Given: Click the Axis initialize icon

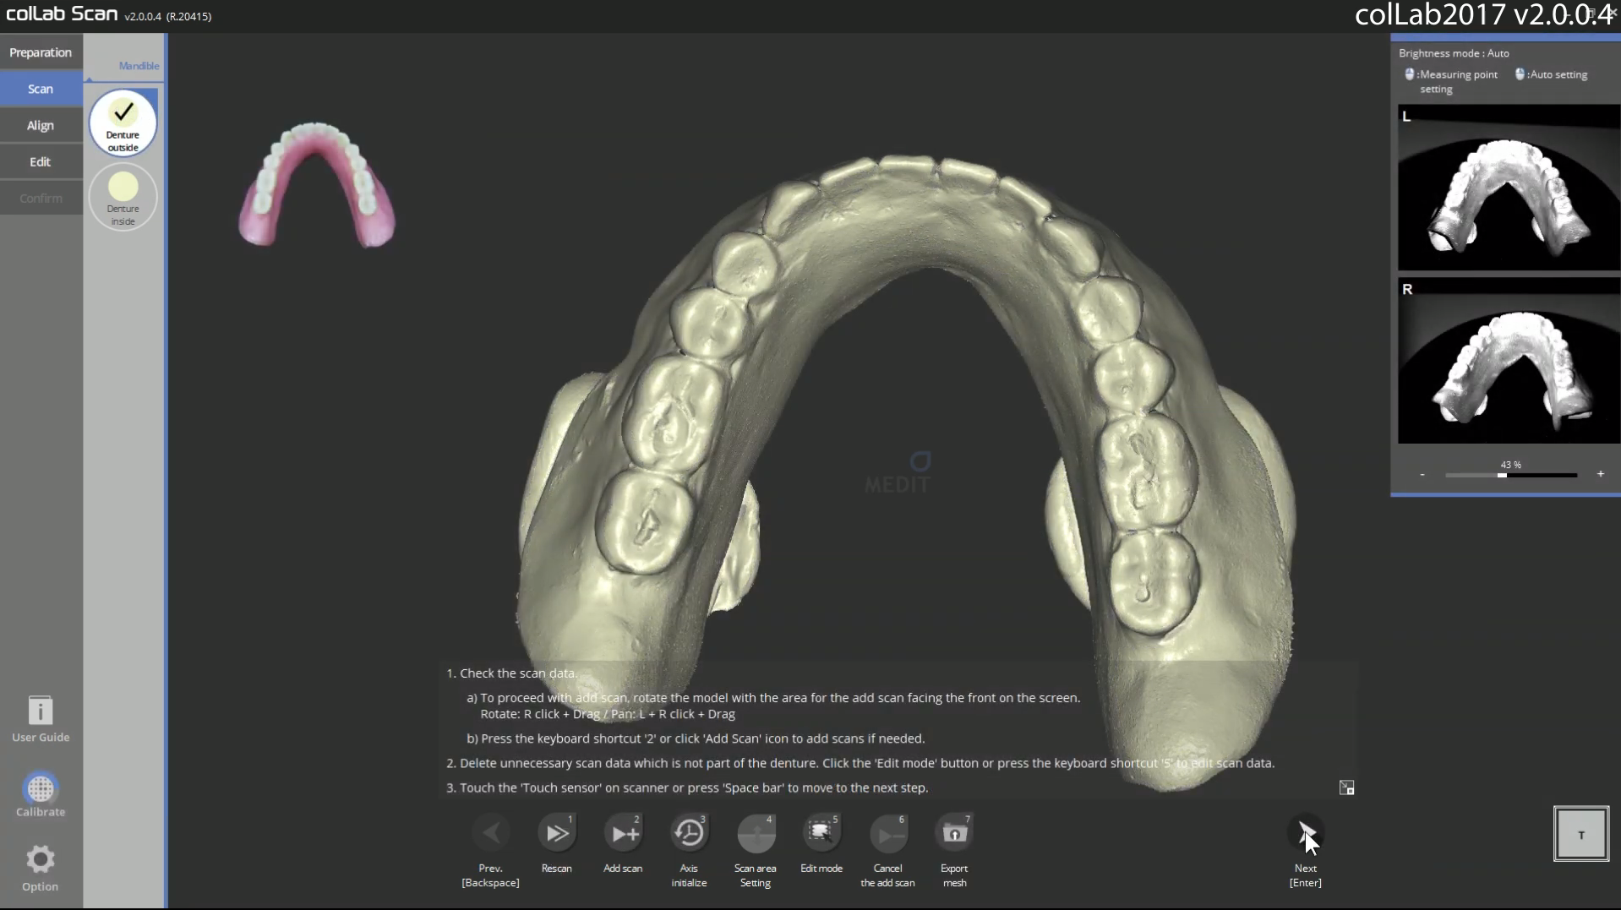Looking at the screenshot, I should (690, 833).
